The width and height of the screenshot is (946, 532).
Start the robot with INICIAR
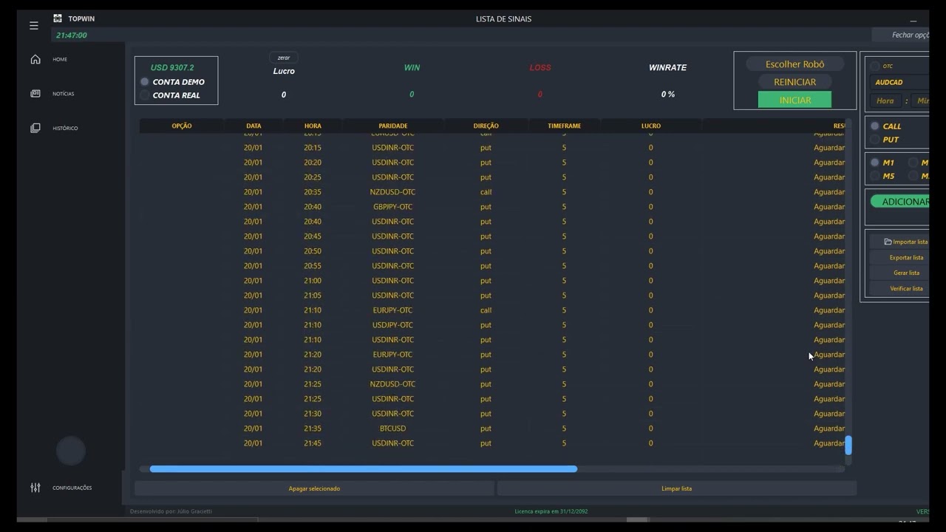pyautogui.click(x=794, y=100)
